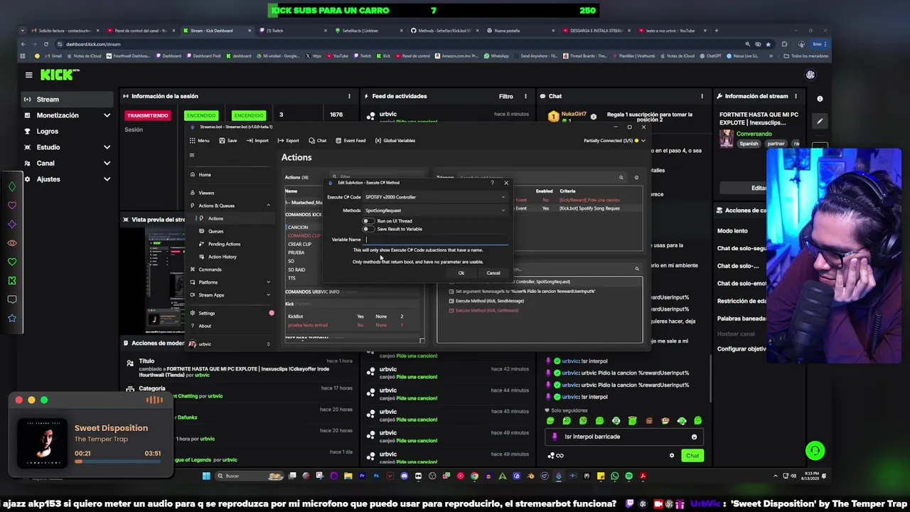Select Commands in Streamer.bot sidebar
The image size is (910, 512).
click(x=210, y=270)
